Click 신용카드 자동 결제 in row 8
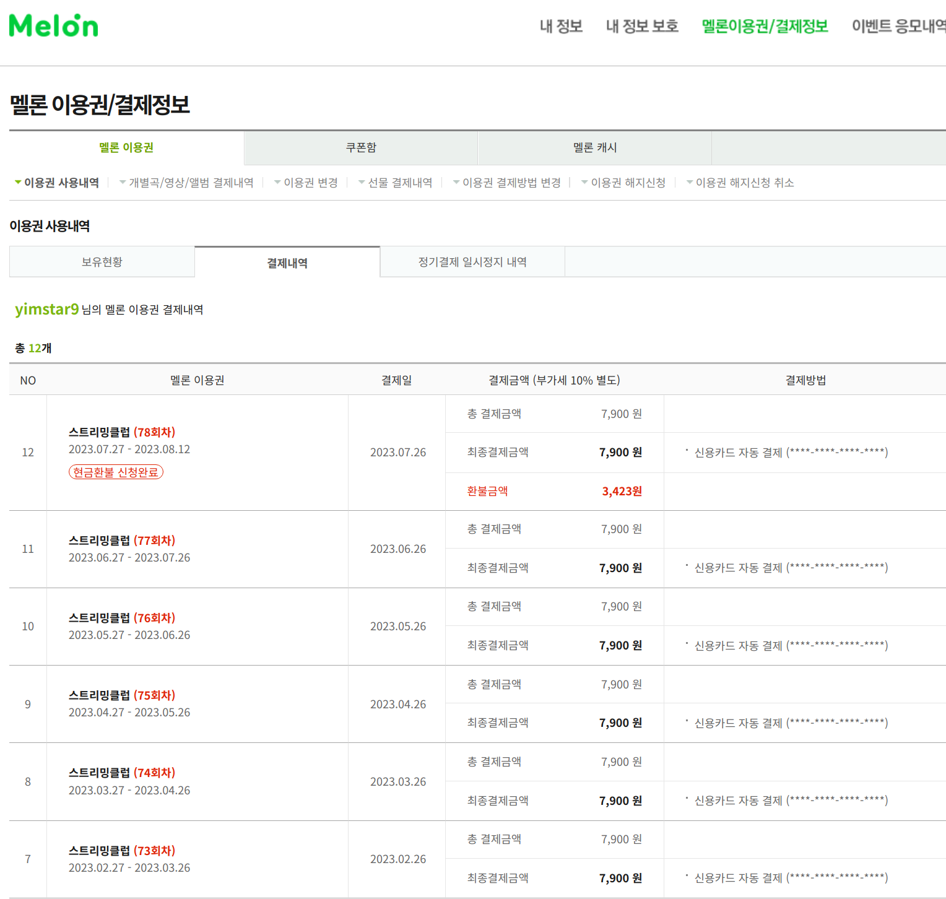 tap(791, 801)
